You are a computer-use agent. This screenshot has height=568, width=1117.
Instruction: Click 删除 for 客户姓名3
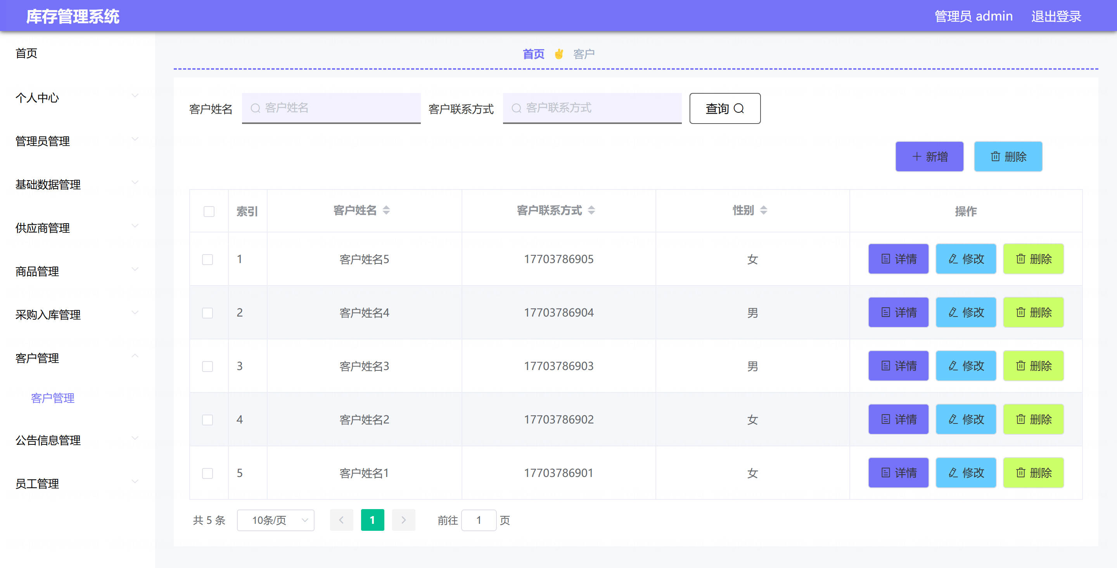pos(1033,366)
